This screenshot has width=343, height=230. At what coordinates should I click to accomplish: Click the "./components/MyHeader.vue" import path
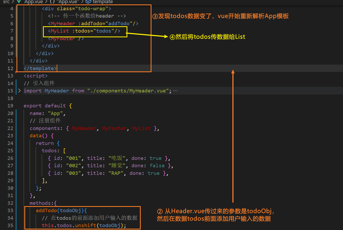point(128,91)
